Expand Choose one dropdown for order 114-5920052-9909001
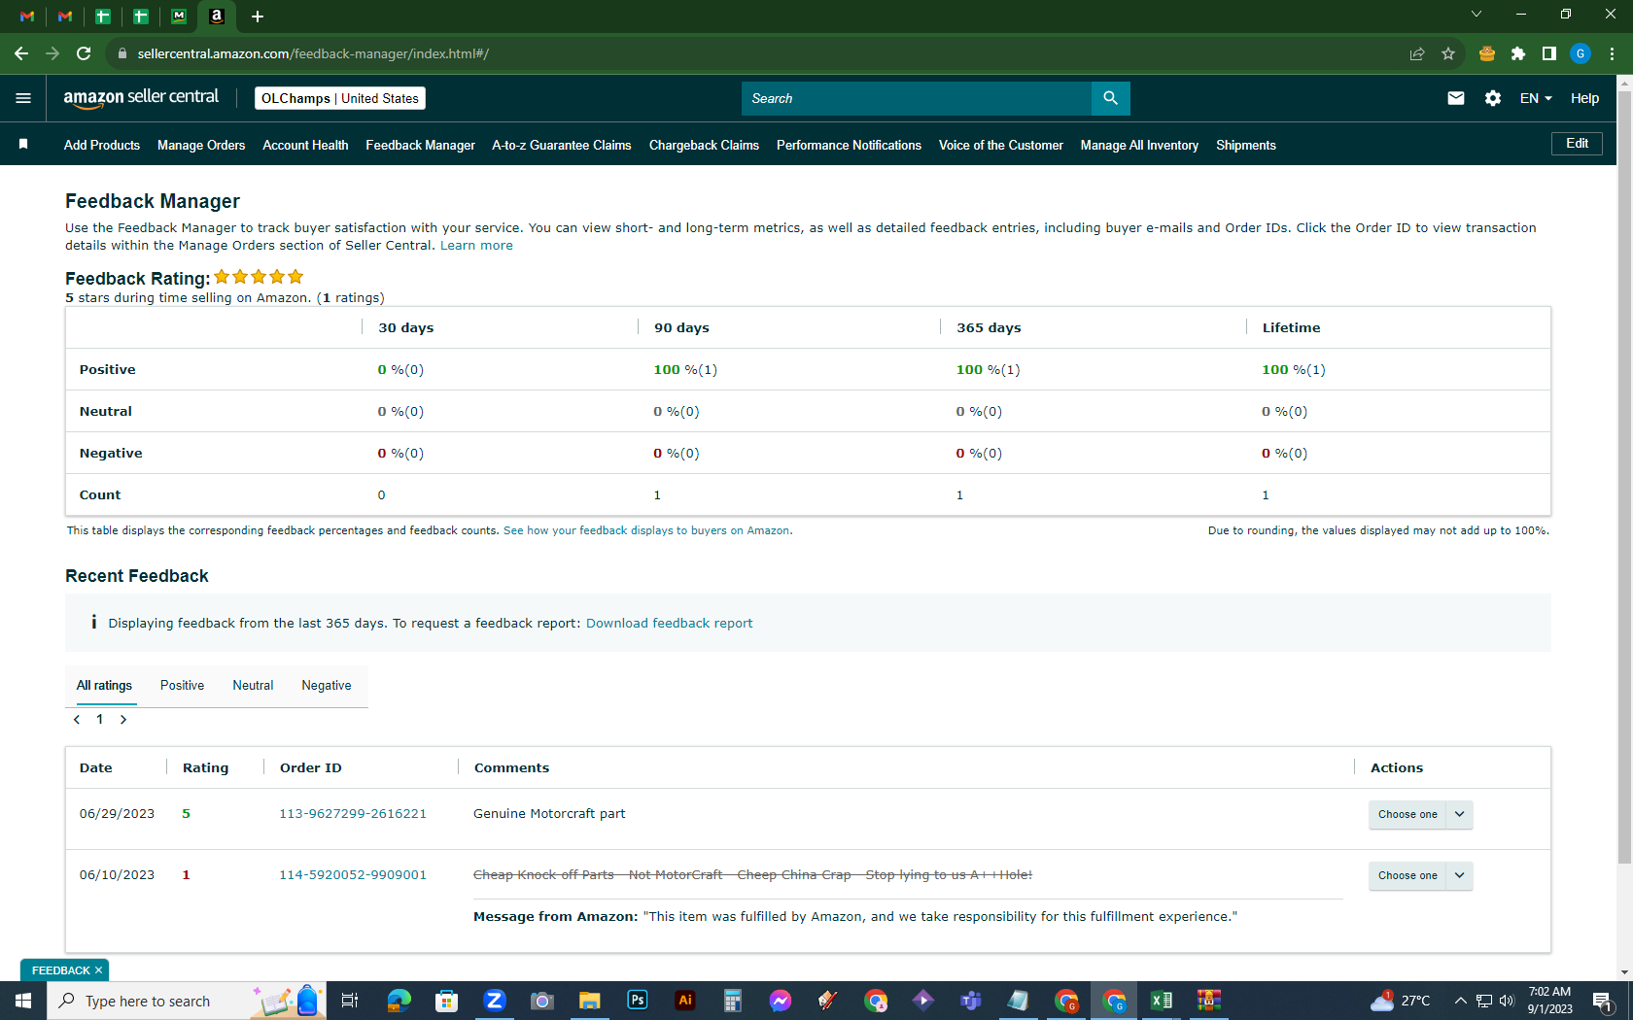 pos(1459,875)
